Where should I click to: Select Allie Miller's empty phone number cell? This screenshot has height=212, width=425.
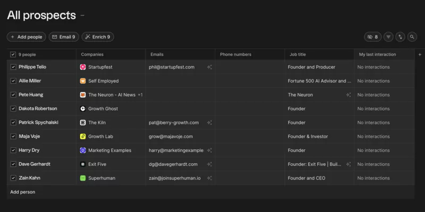tap(250, 81)
